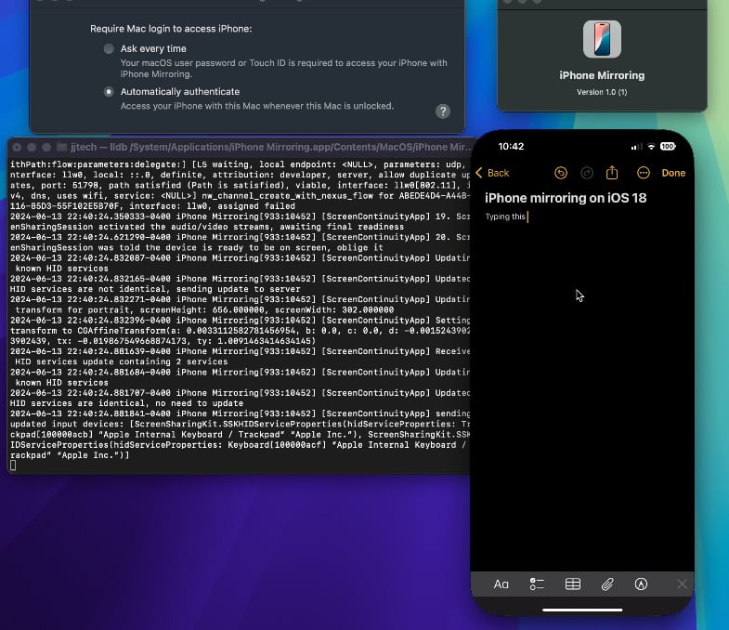The height and width of the screenshot is (630, 729).
Task: Open the share sheet icon
Action: [x=612, y=173]
